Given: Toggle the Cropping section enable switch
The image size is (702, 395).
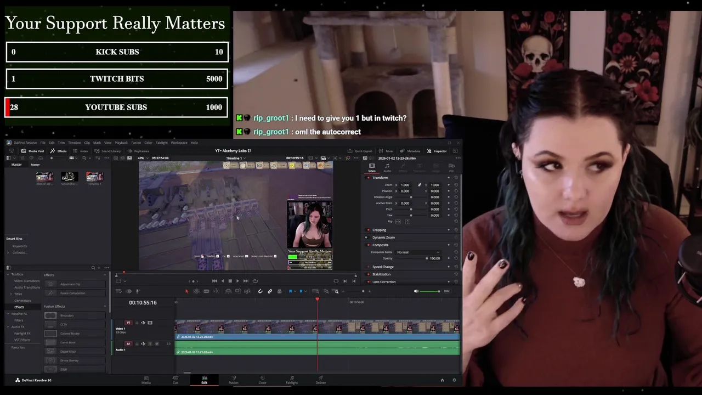Looking at the screenshot, I should pos(368,230).
